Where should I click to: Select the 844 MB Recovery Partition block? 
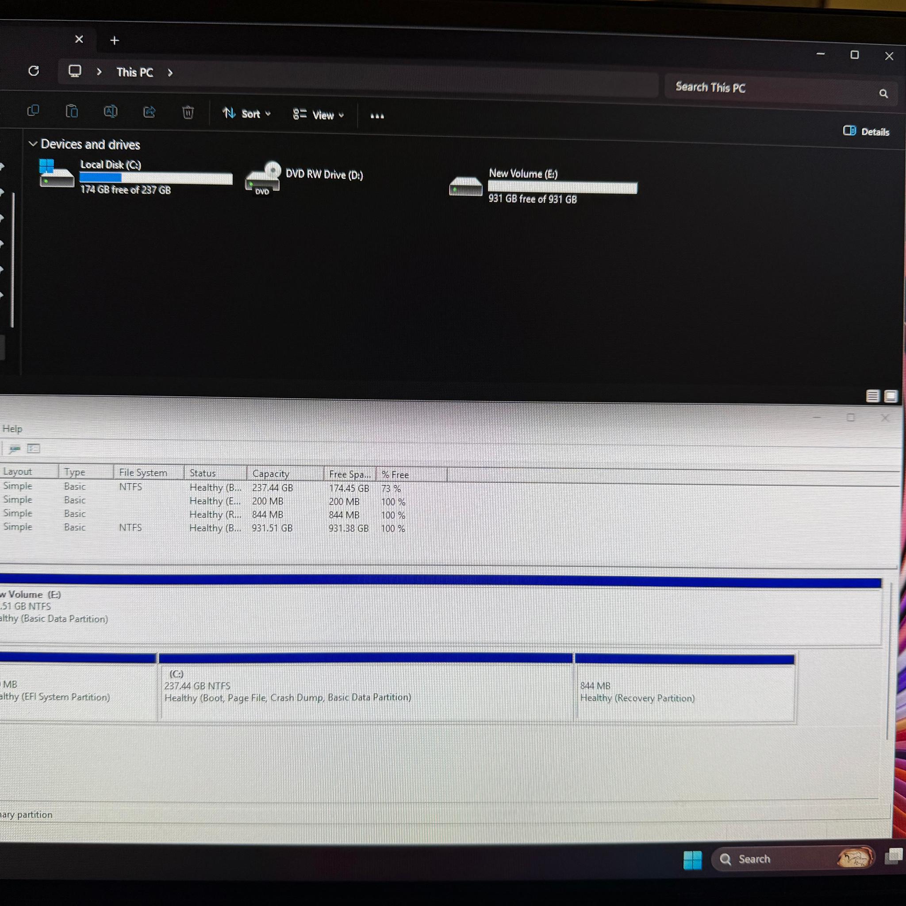coord(685,689)
